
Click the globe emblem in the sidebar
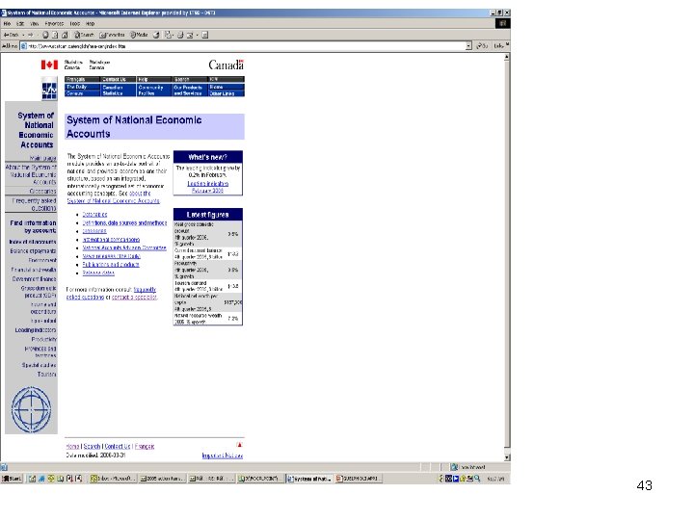(x=31, y=410)
